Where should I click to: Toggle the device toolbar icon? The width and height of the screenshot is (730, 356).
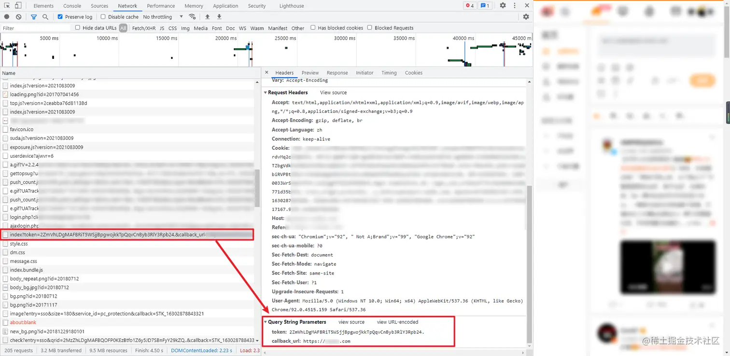(18, 6)
